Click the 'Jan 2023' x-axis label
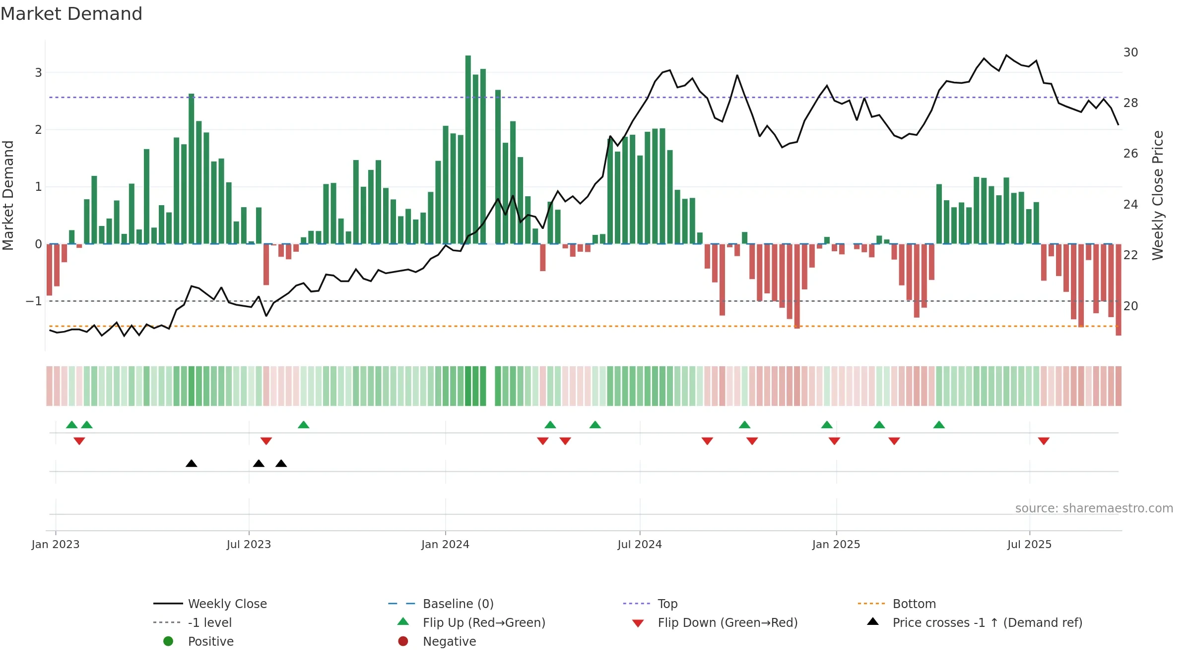1191x669 pixels. click(x=56, y=545)
